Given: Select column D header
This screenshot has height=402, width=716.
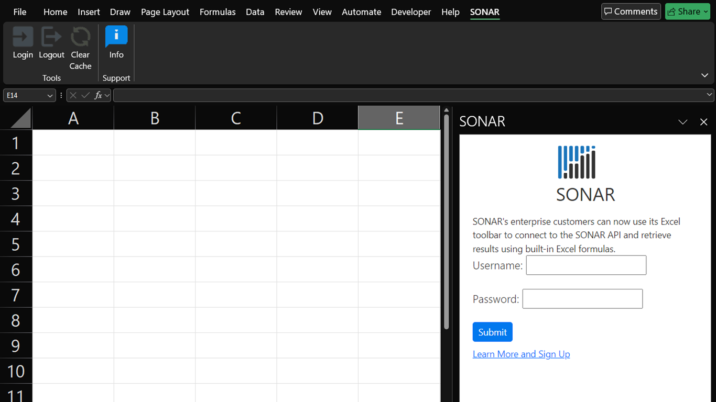Looking at the screenshot, I should [x=318, y=118].
